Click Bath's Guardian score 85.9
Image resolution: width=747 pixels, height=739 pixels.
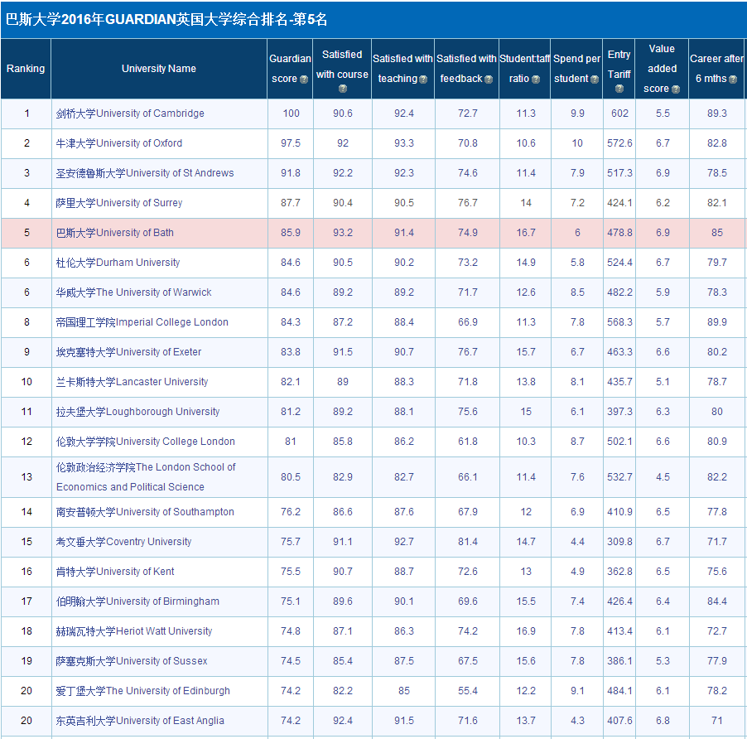pyautogui.click(x=291, y=233)
